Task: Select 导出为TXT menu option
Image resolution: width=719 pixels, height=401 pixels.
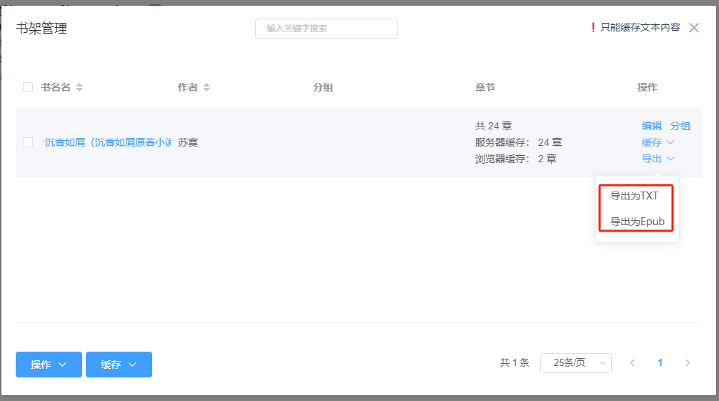Action: click(634, 196)
